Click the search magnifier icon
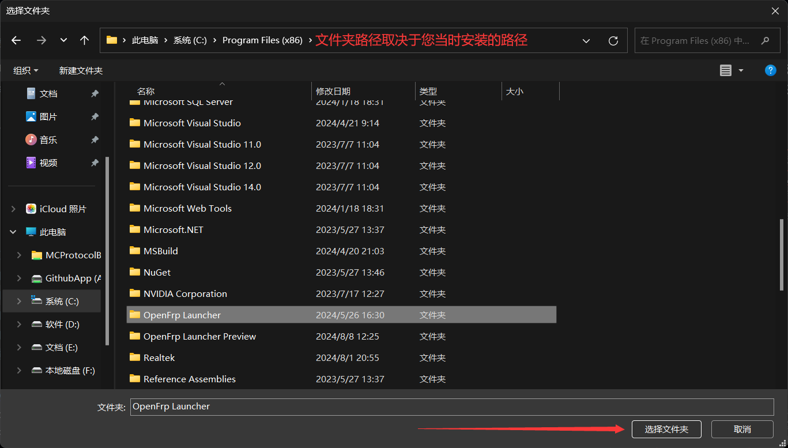Image resolution: width=788 pixels, height=448 pixels. tap(766, 41)
